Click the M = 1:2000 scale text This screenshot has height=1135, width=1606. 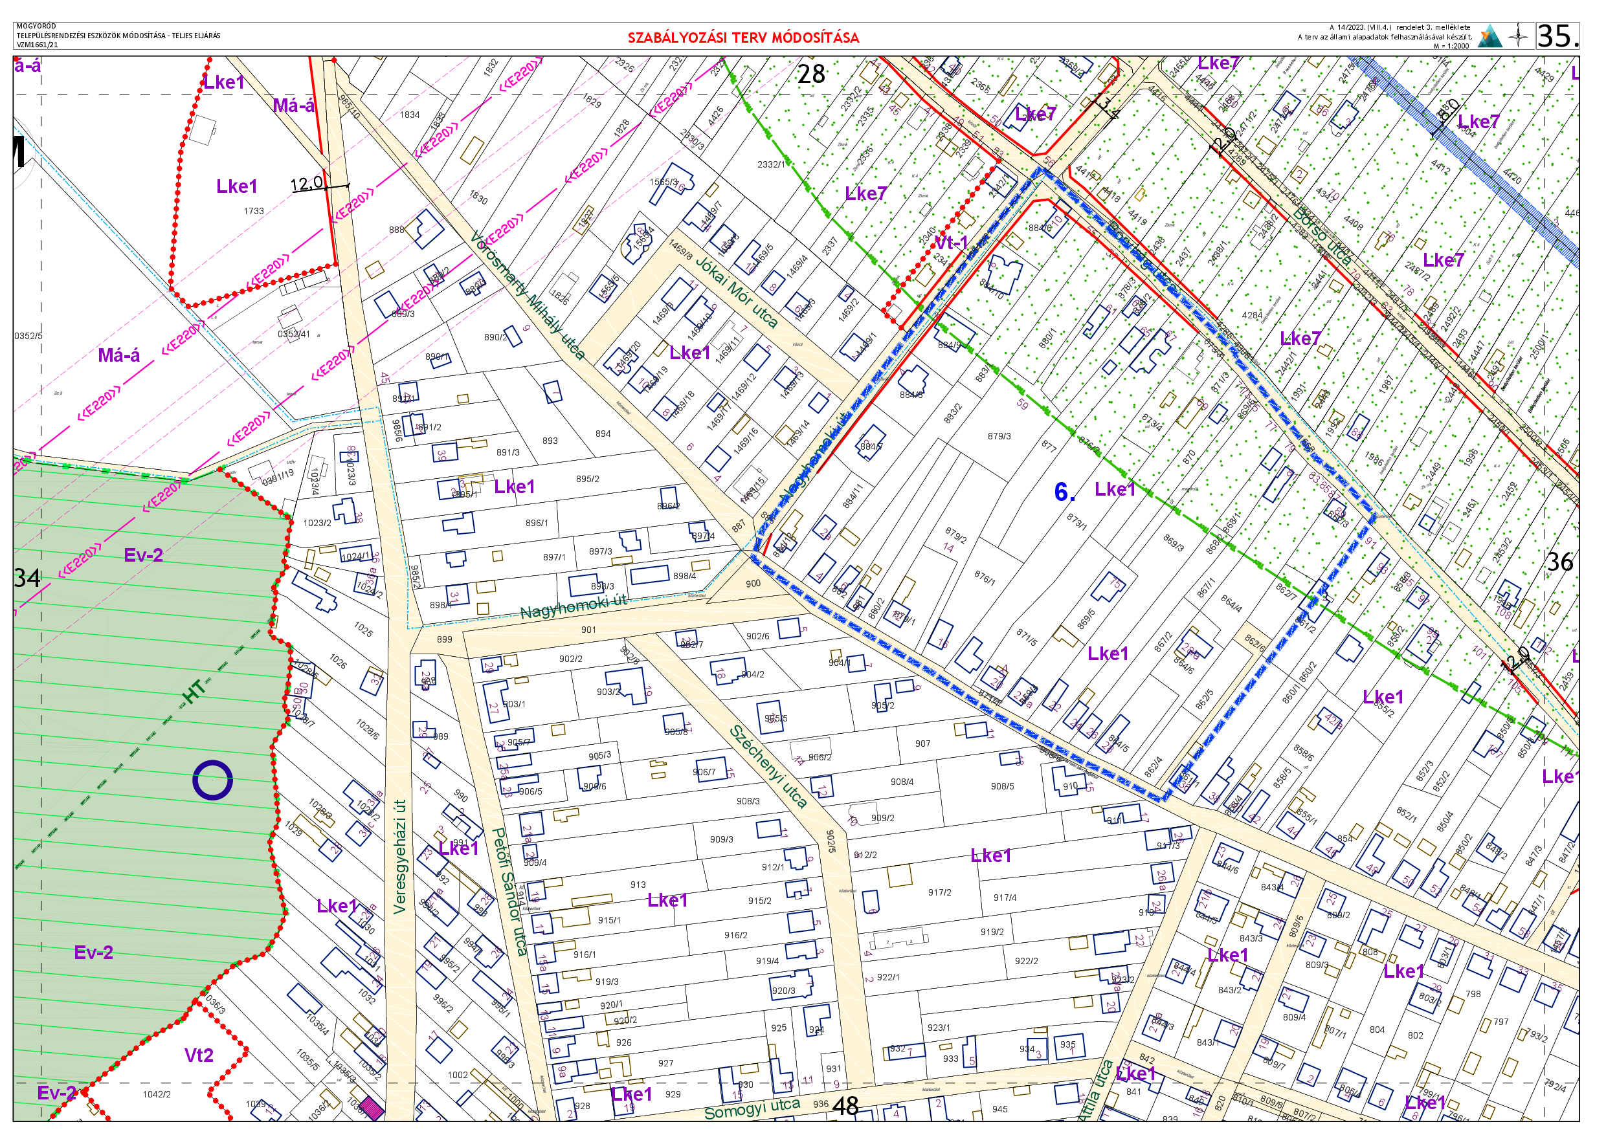[1451, 46]
